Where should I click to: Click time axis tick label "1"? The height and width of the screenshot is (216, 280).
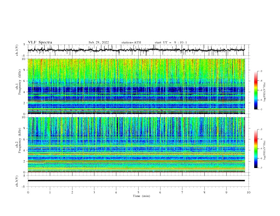(x=50, y=192)
